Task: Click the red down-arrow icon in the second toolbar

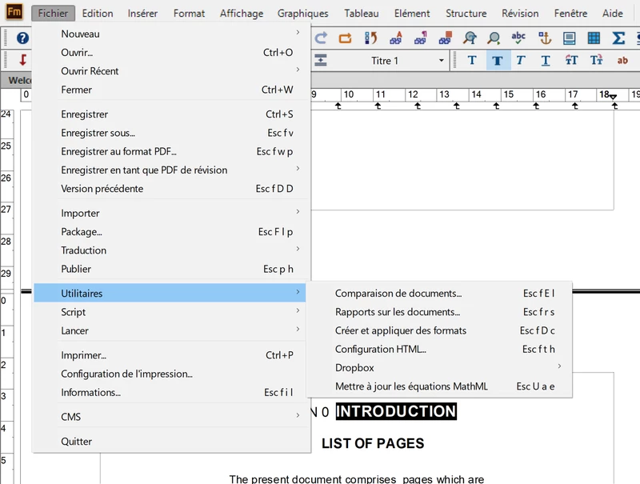Action: click(x=23, y=60)
